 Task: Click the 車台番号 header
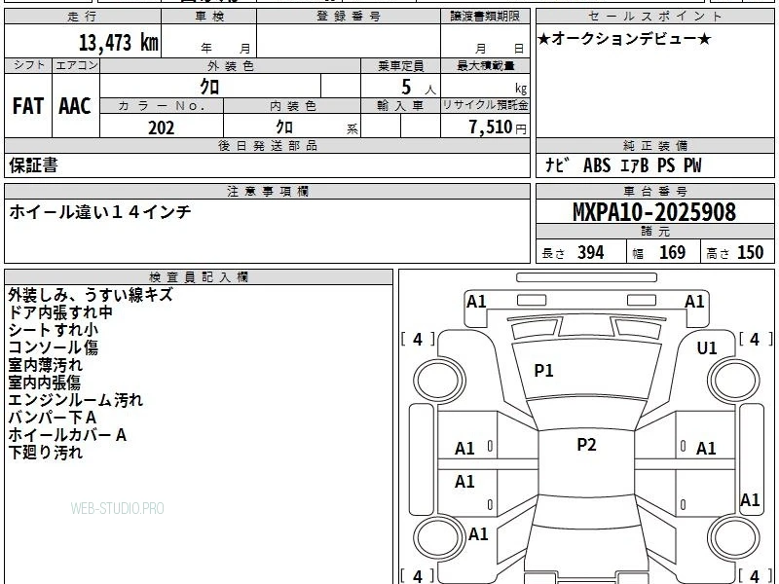(654, 191)
